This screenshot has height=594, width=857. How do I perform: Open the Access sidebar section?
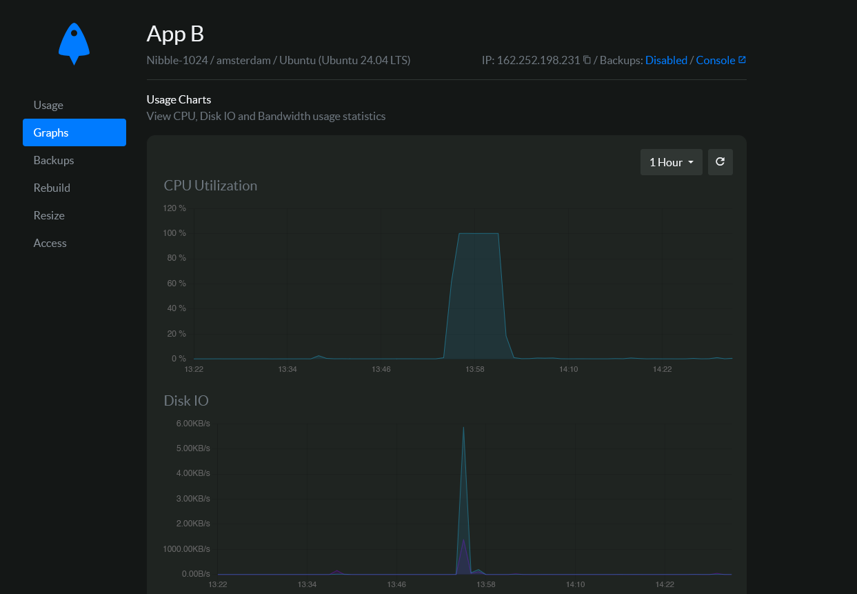[x=50, y=243]
